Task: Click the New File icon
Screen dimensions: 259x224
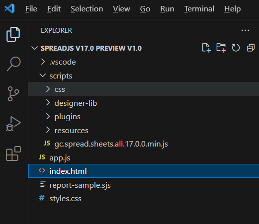Action: pos(206,48)
